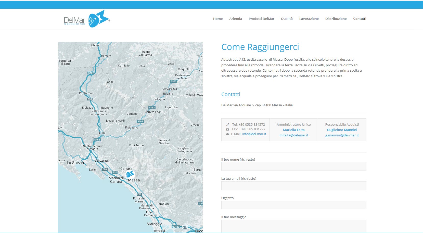Email g.mannini@del-mar.it
423x233 pixels.
[x=342, y=135]
